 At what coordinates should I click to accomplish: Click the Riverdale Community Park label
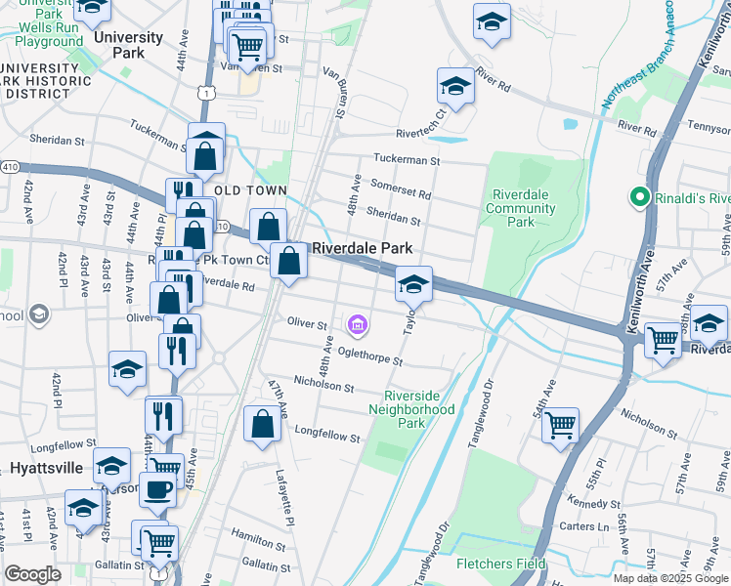point(520,208)
